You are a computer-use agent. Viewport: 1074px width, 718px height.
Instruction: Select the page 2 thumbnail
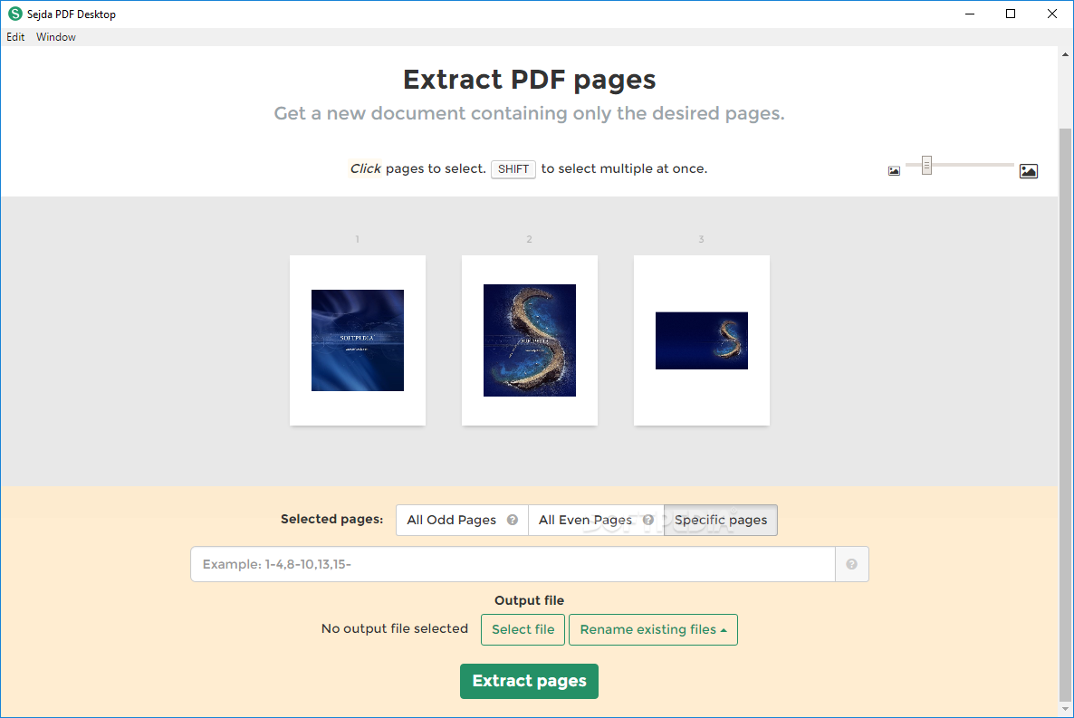[x=530, y=340]
